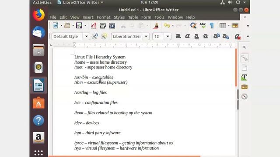280x157 pixels.
Task: Open the View menu
Action: pos(75,17)
